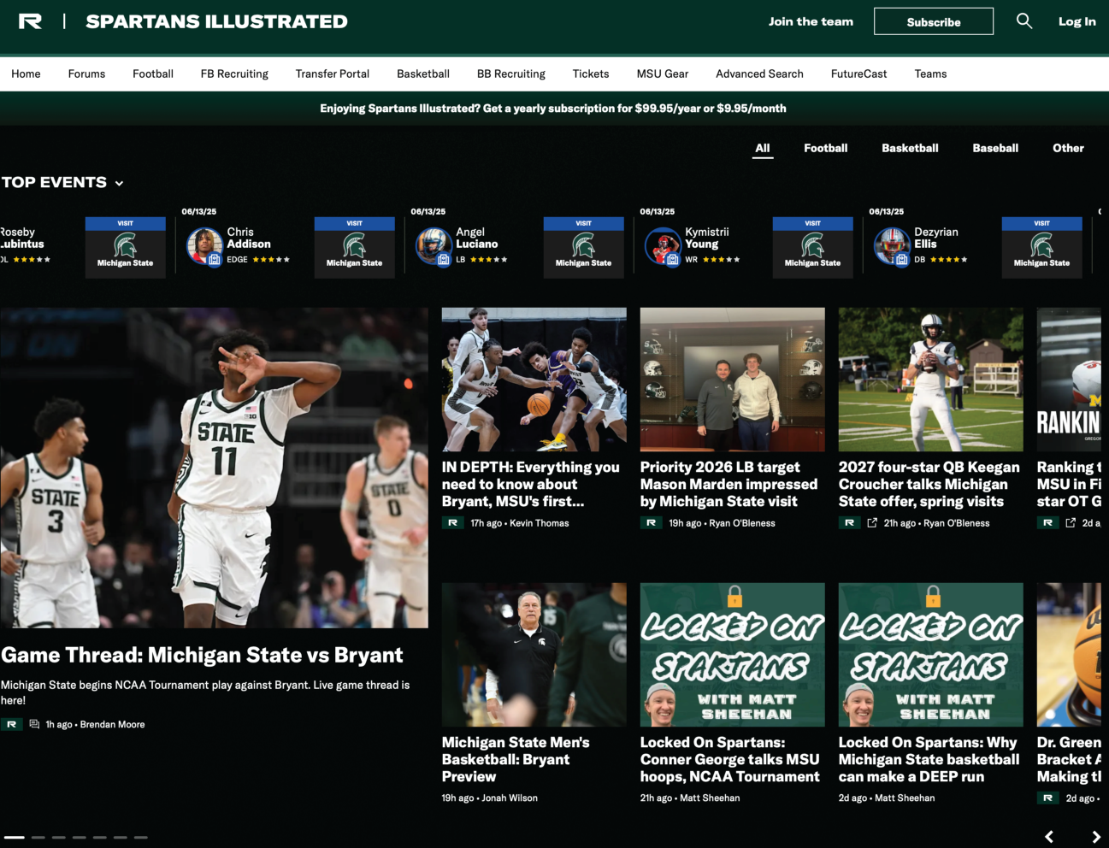Select the Other filter tab
This screenshot has width=1109, height=848.
pyautogui.click(x=1068, y=148)
